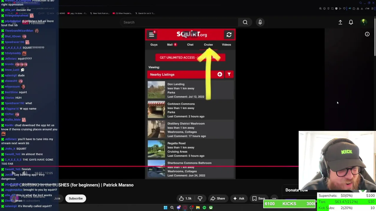The image size is (376, 211).
Task: Open File Explorer from the taskbar
Action: tap(198, 207)
